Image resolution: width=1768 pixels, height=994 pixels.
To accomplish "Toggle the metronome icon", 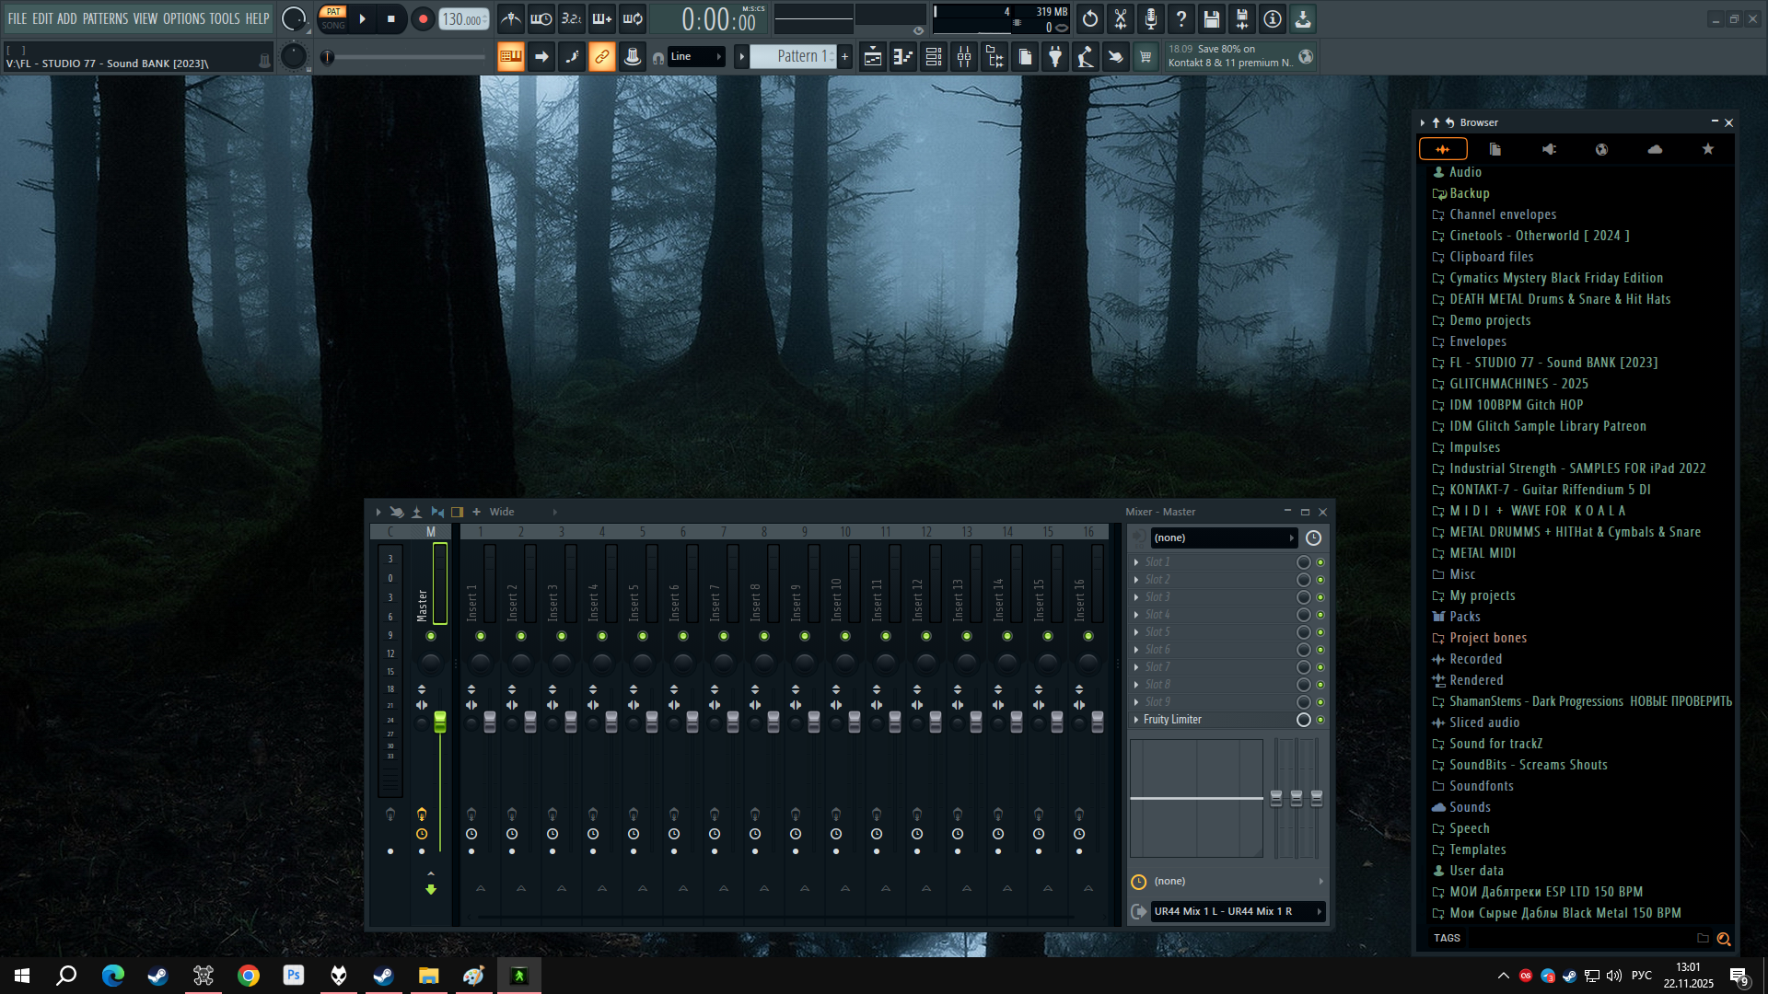I will pyautogui.click(x=511, y=19).
